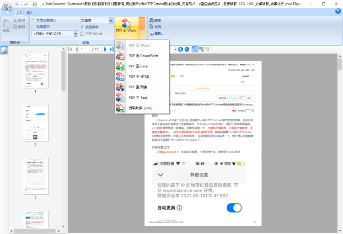The width and height of the screenshot is (343, 234).
Task: Switch to the 主页 ribbon tab
Action: tap(19, 13)
